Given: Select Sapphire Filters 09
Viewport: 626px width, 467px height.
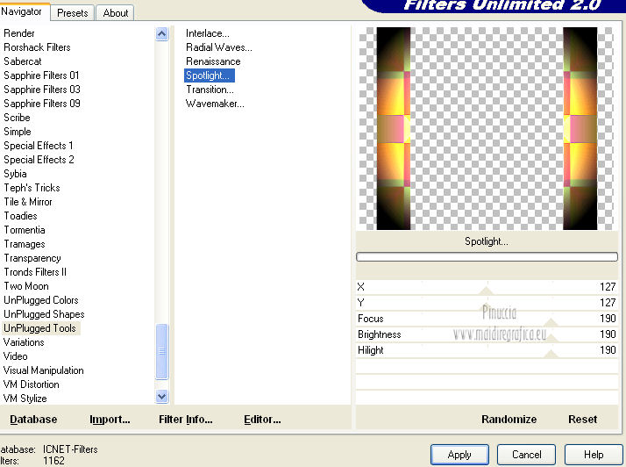Looking at the screenshot, I should 41,104.
